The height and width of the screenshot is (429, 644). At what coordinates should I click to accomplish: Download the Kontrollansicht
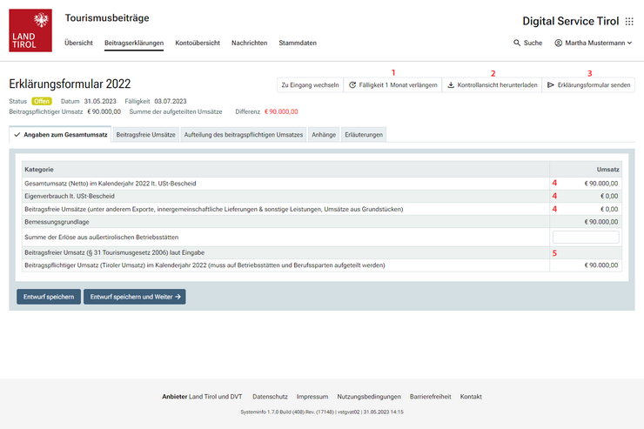coord(491,85)
